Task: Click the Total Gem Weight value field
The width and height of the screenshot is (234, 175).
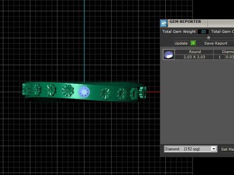Action: tap(203, 32)
